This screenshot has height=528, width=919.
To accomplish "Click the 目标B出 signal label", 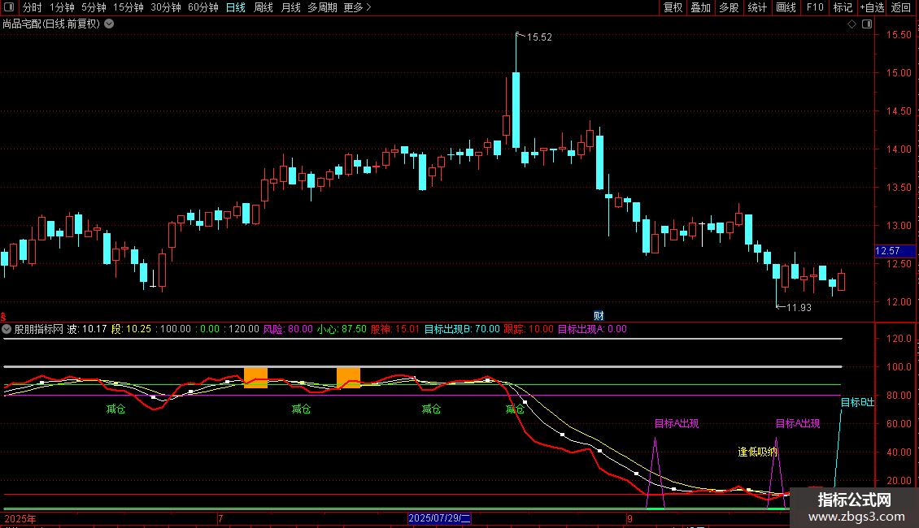I will point(857,402).
